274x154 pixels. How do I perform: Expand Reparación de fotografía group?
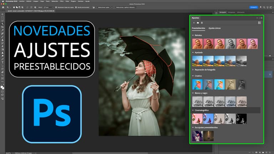click(193, 70)
